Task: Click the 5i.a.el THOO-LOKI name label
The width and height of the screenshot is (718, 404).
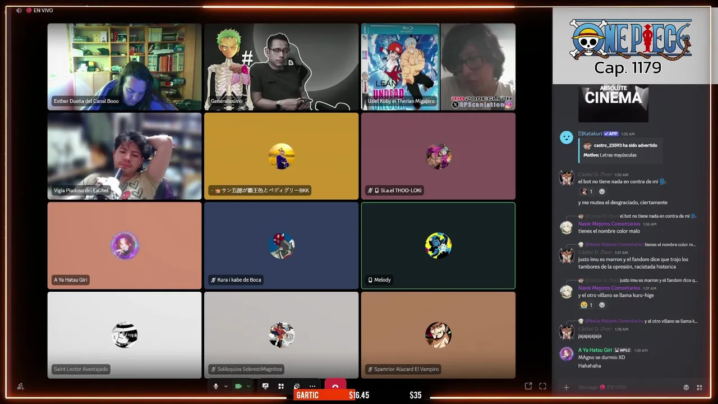Action: tap(394, 190)
